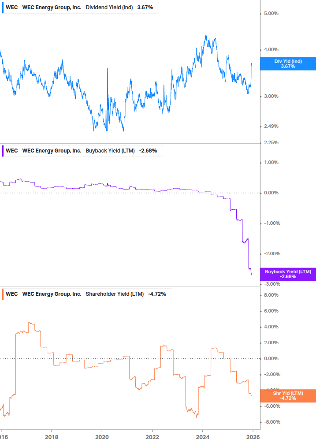
Task: Click the blue Div Yld (Ind) 3.67% value tag
Action: (288, 64)
